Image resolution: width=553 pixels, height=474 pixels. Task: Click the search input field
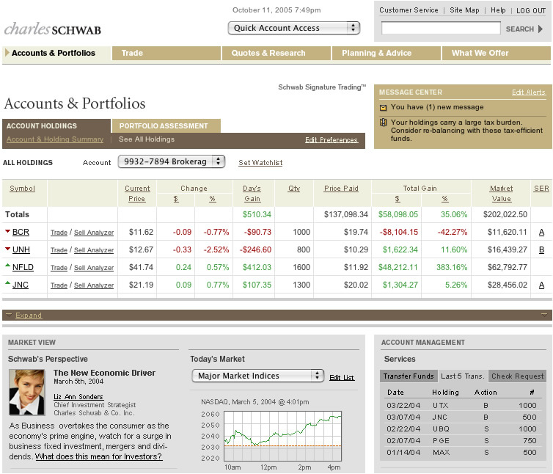tap(441, 28)
